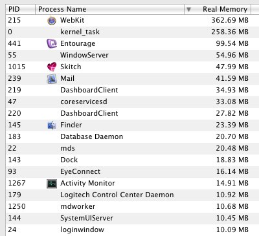Click the Skitch heart icon

(52, 67)
